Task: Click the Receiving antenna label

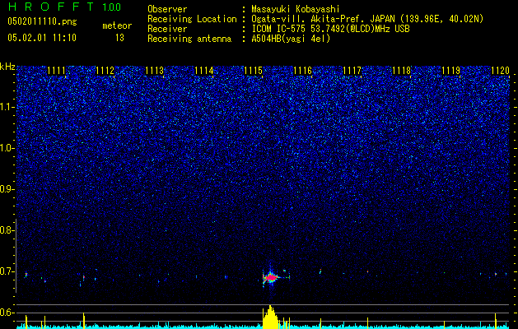Action: (x=189, y=39)
